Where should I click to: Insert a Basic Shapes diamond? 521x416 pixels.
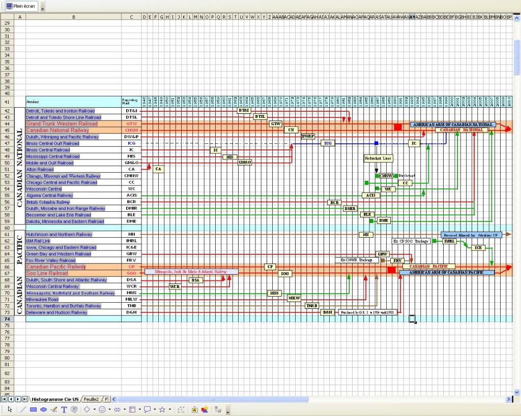[86, 409]
